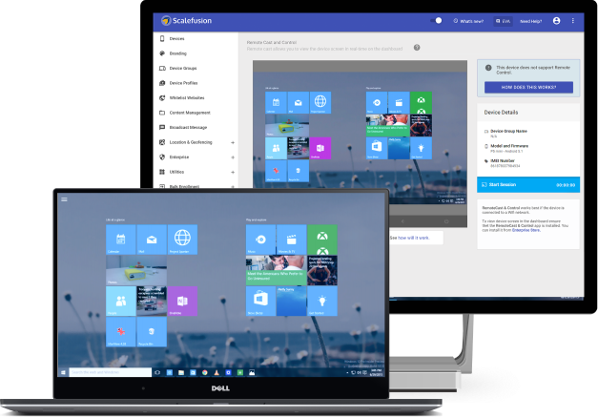The image size is (598, 418).
Task: Click the Location & Geofencing map icon
Action: pos(162,142)
